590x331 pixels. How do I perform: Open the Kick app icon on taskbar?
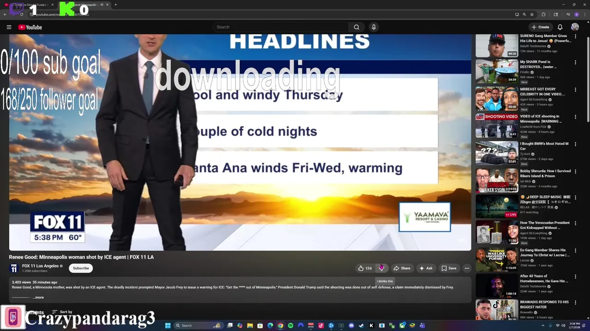(372, 325)
